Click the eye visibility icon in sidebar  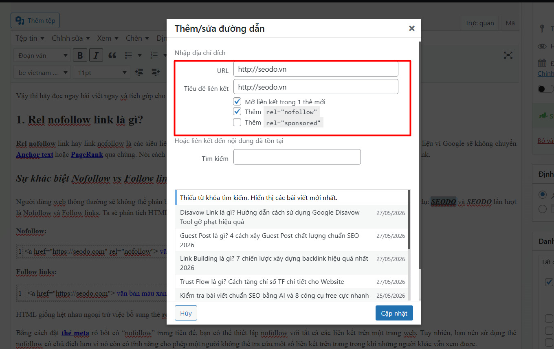[542, 46]
